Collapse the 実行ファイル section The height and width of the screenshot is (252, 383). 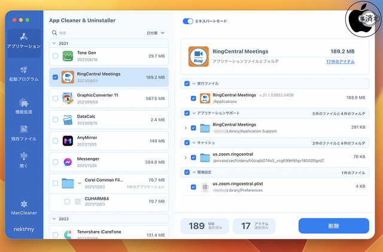(194, 84)
